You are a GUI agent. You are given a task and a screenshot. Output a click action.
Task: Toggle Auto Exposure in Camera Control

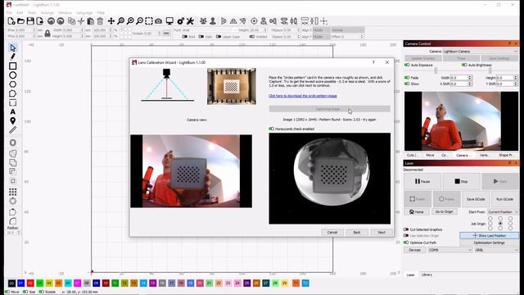pyautogui.click(x=407, y=65)
